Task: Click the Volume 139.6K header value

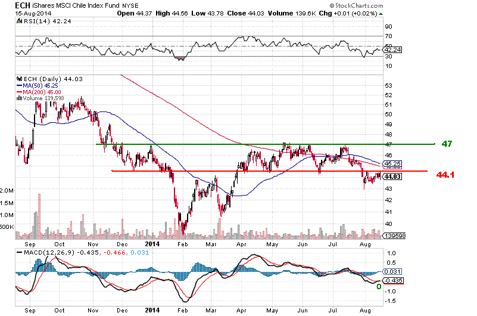Action: point(291,13)
